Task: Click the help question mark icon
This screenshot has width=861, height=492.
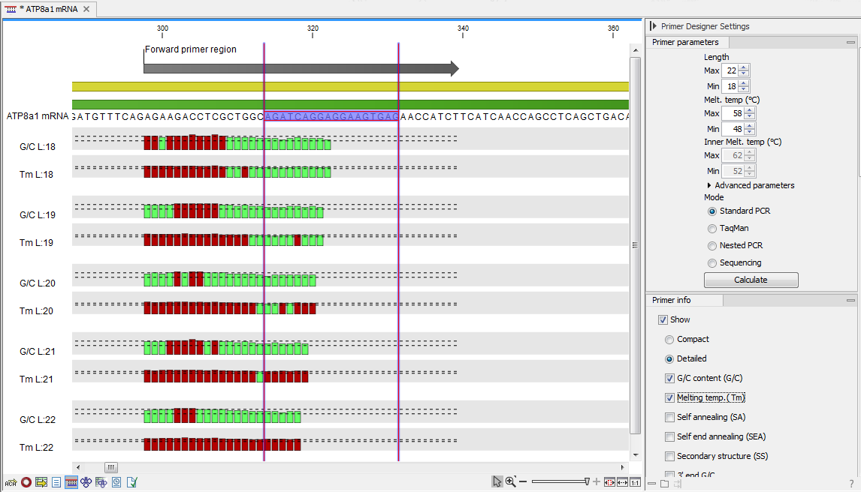Action: click(851, 484)
